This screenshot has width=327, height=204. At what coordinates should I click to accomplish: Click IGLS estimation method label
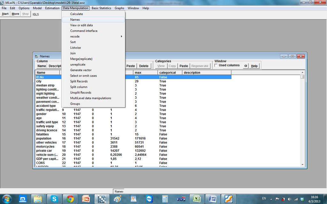tap(36, 14)
